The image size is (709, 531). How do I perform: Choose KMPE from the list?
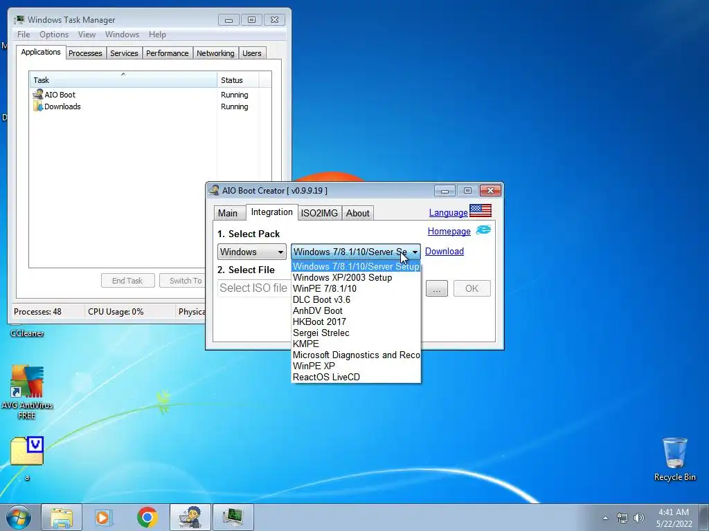pos(356,344)
